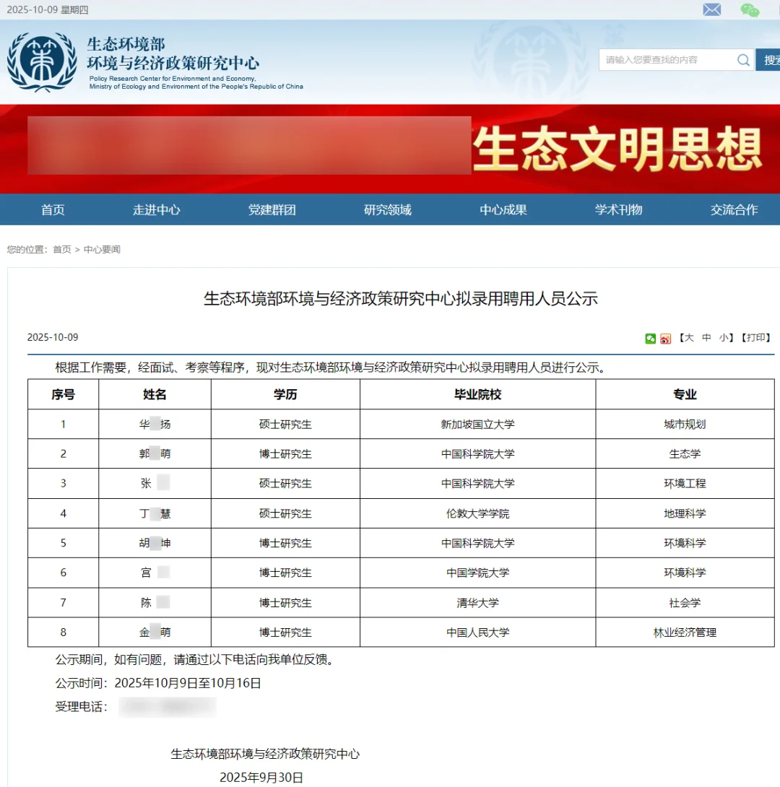Click the 硕士研究生 cell in row 1
This screenshot has width=780, height=787.
285,425
